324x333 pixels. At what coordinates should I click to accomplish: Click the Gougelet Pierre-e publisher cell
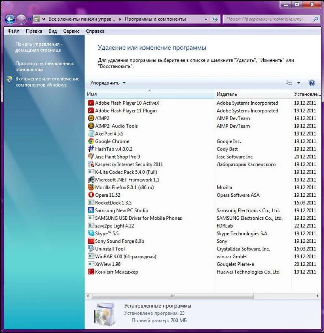click(x=235, y=264)
